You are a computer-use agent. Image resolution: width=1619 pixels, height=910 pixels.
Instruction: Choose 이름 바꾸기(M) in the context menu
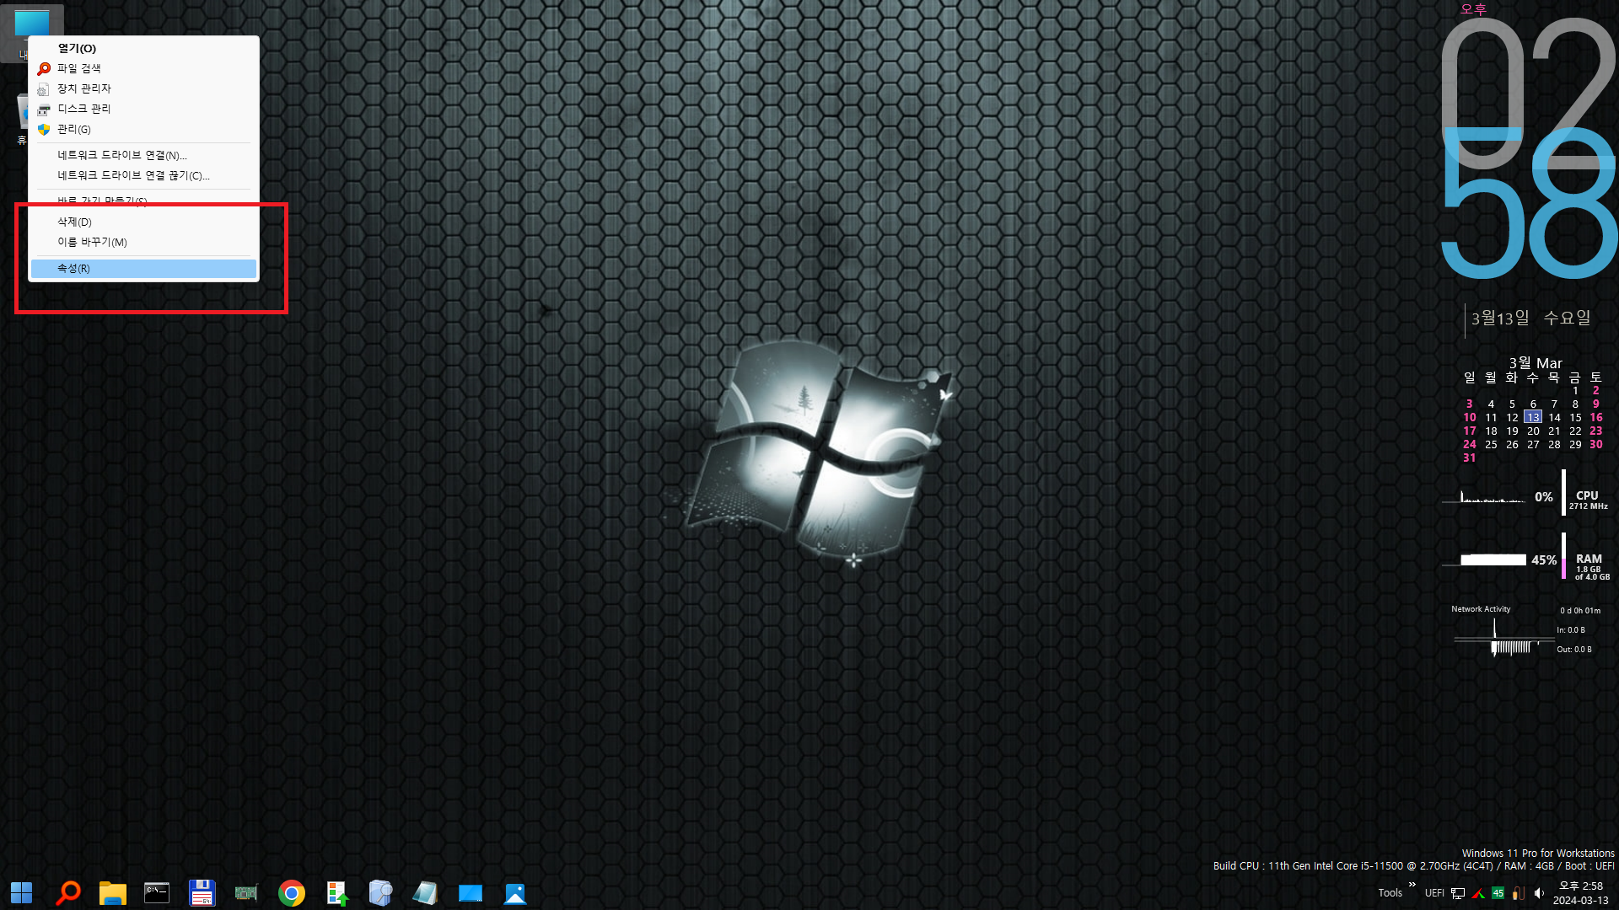143,242
